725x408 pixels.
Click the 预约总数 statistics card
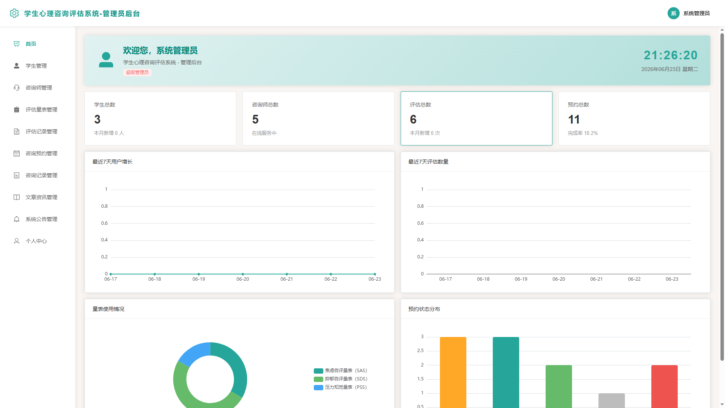pos(634,118)
